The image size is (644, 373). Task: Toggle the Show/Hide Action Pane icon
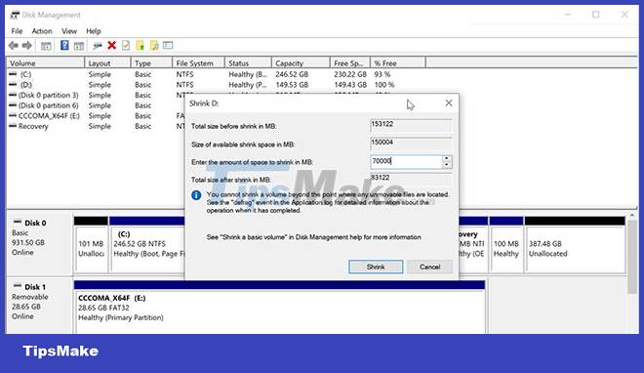click(x=78, y=46)
